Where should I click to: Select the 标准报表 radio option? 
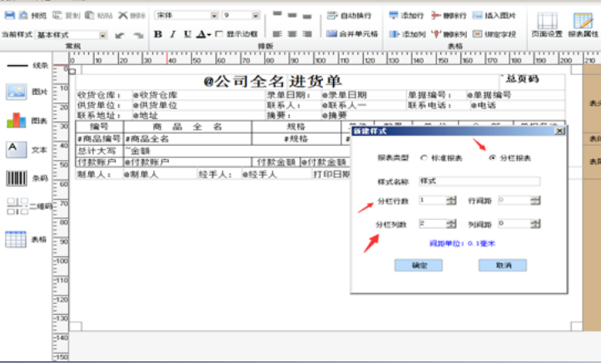(x=425, y=157)
